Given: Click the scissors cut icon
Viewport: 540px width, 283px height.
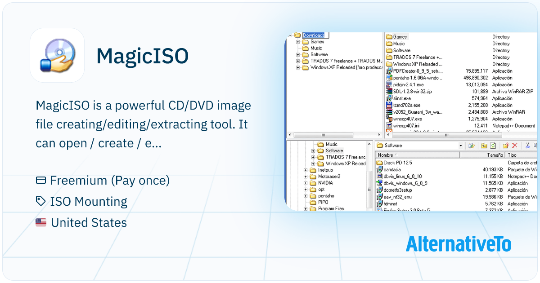Looking at the screenshot, I should [527, 146].
